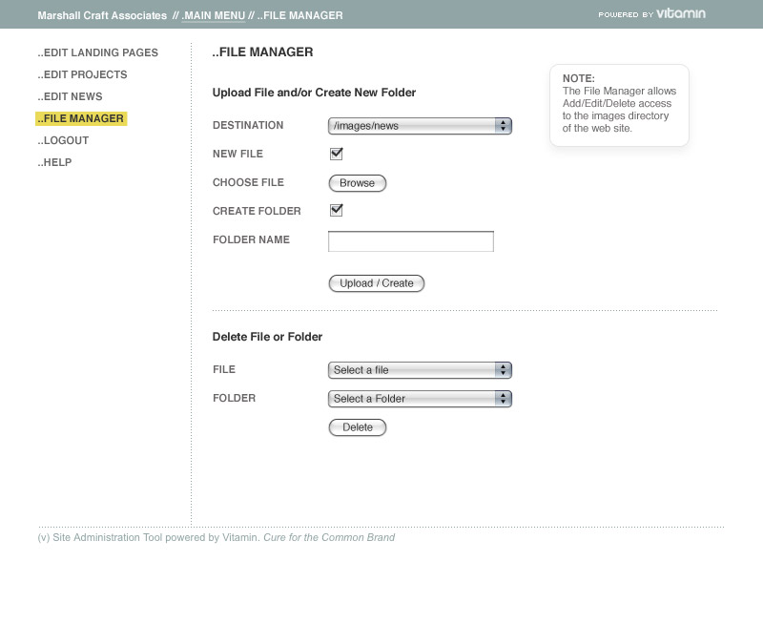Click the Upload / Create button
Screen dimensions: 763x623
coord(376,283)
